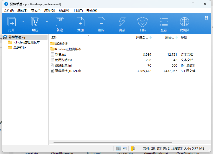Image resolution: width=213 pixels, height=154 pixels.
Task: Click the Open (打开) toolbar icon
Action: [x=11, y=22]
